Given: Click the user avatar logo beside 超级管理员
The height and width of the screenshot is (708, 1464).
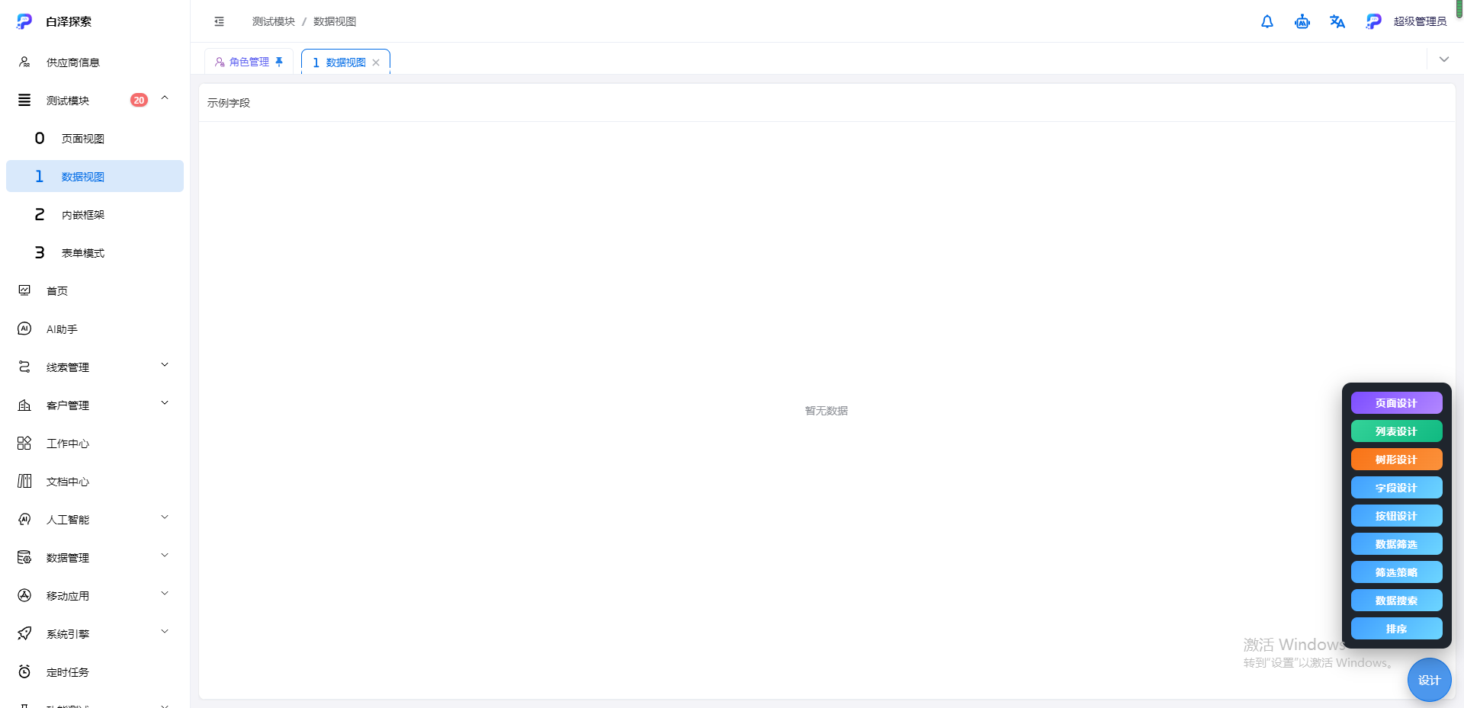Looking at the screenshot, I should 1373,21.
